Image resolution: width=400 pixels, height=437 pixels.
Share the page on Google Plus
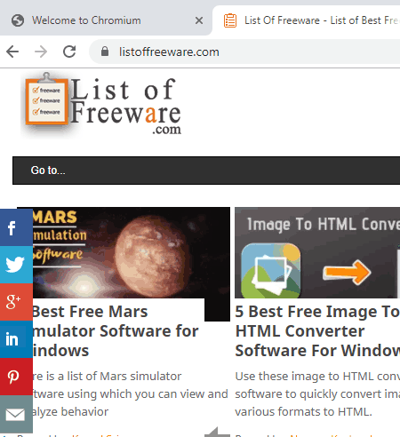[16, 302]
